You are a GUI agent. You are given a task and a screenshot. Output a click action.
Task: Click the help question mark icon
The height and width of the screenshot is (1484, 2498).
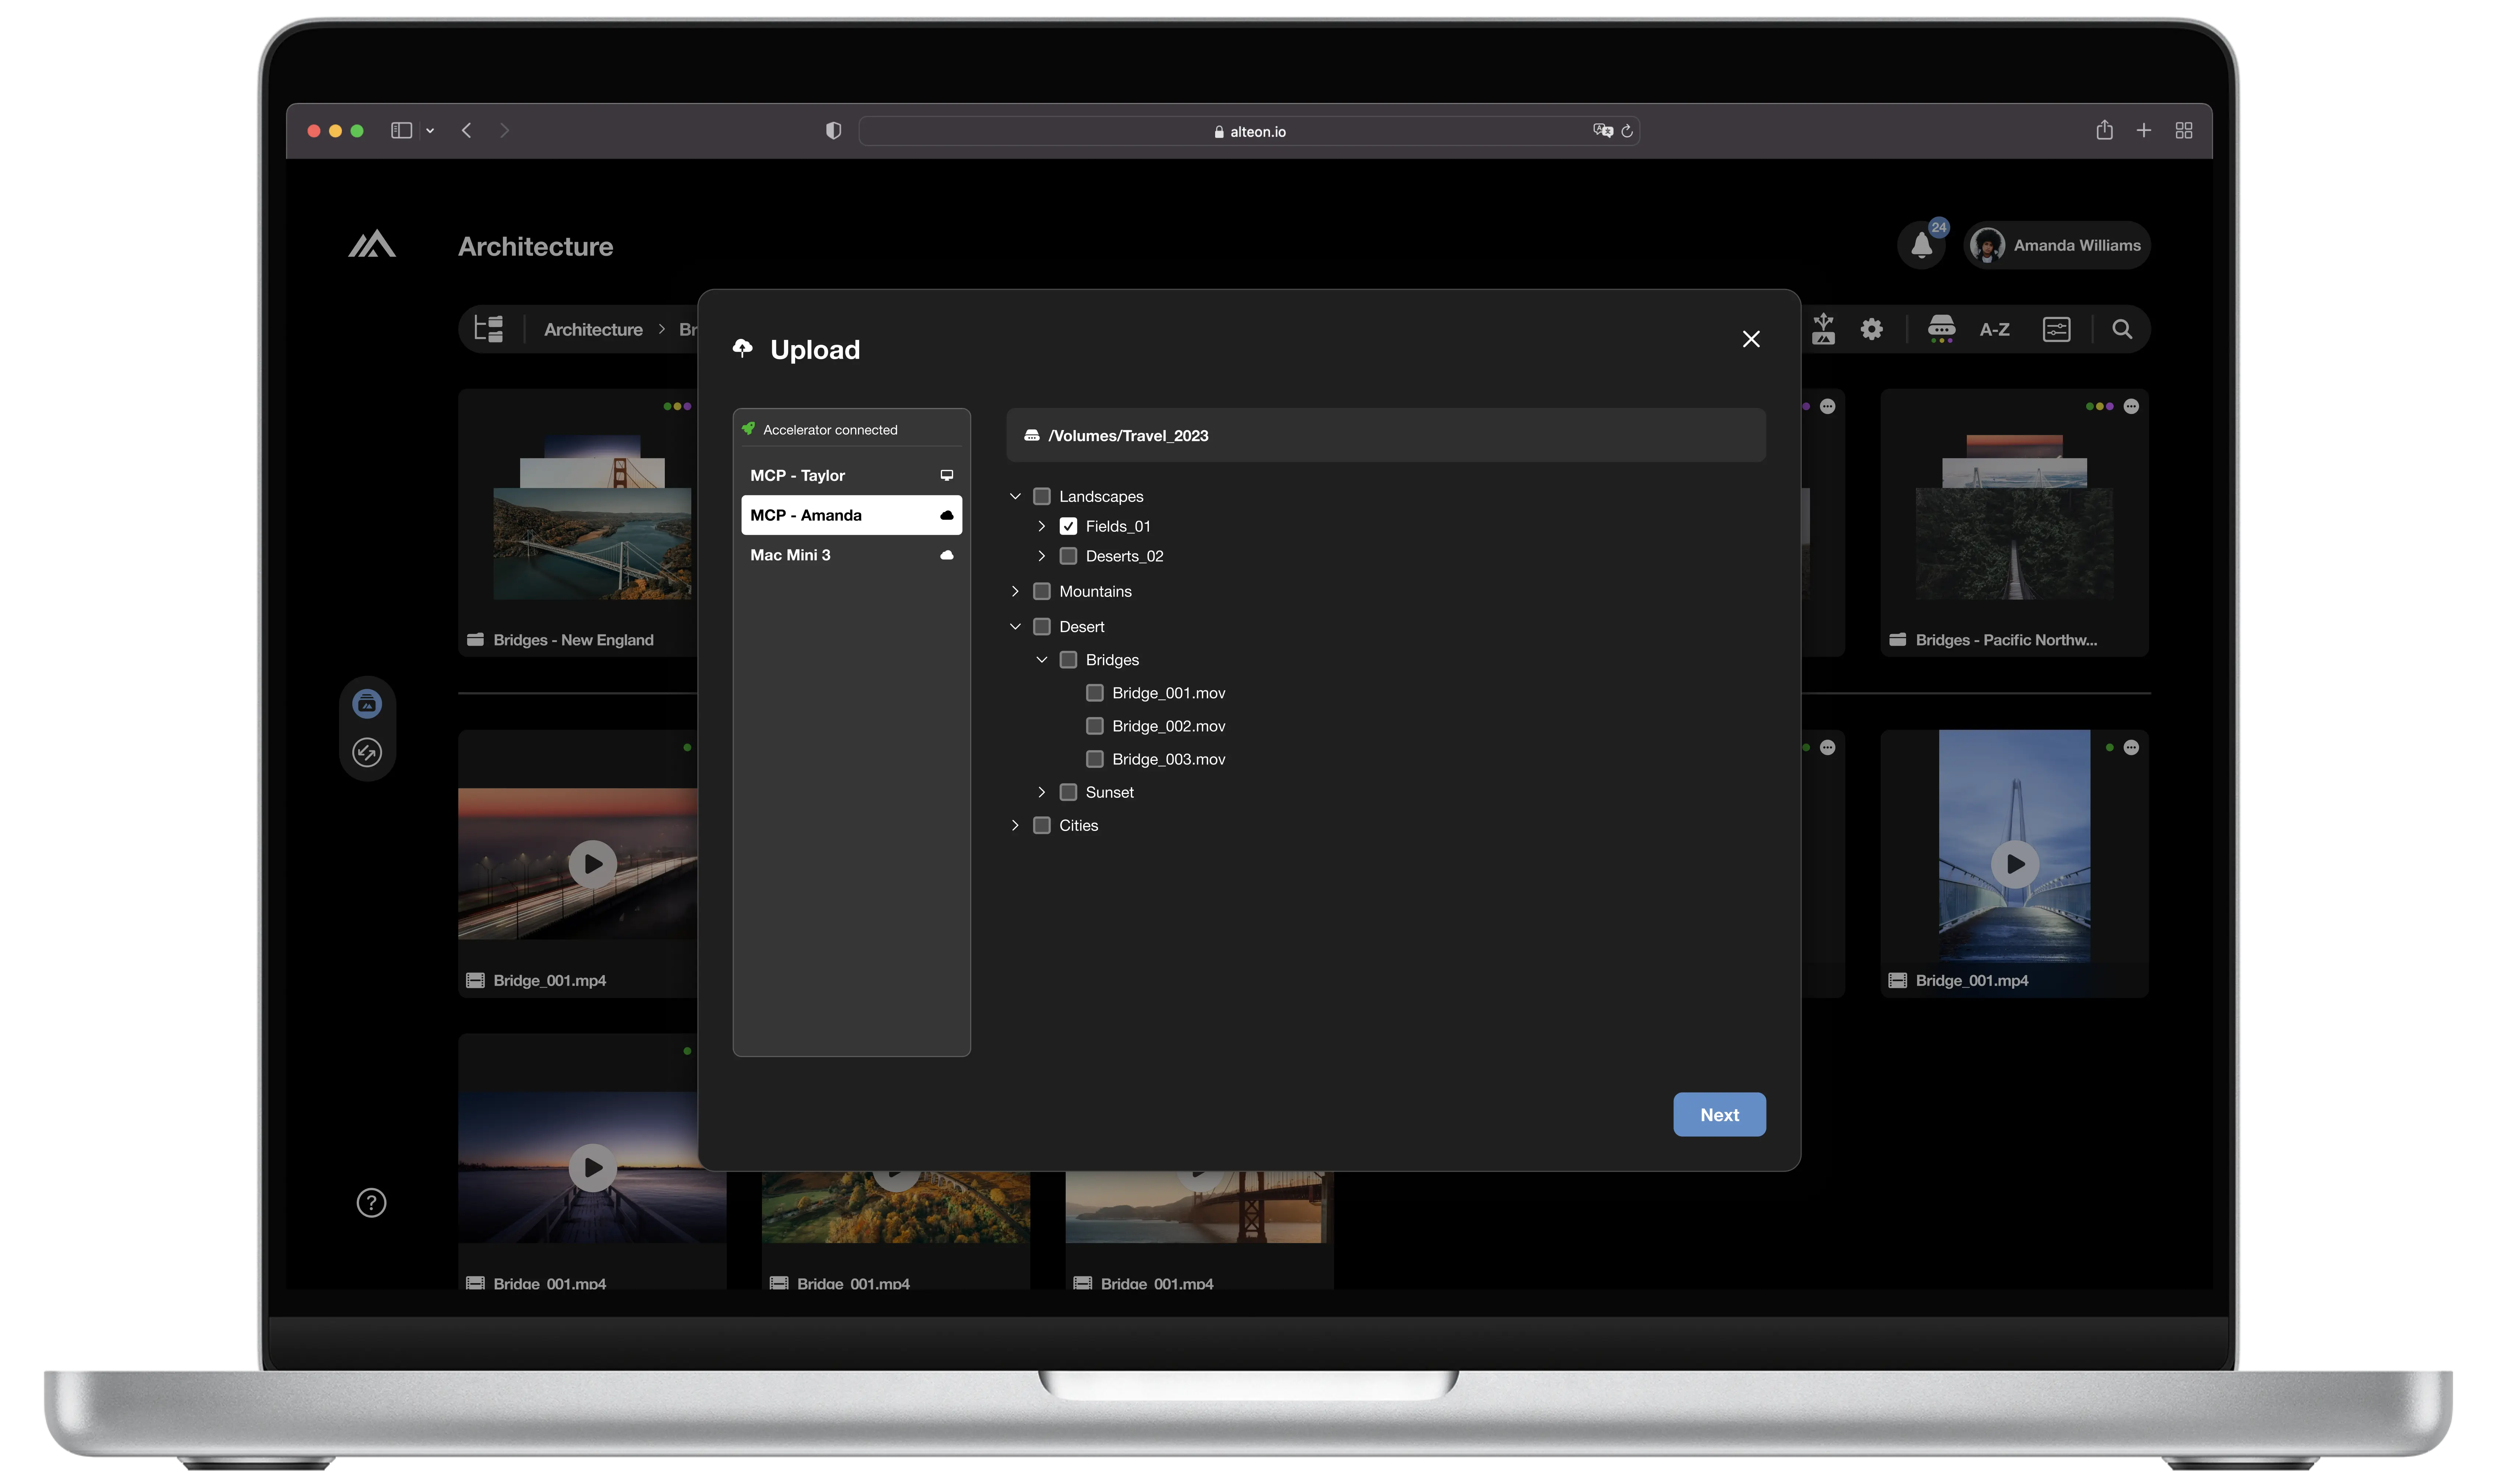click(x=371, y=1203)
